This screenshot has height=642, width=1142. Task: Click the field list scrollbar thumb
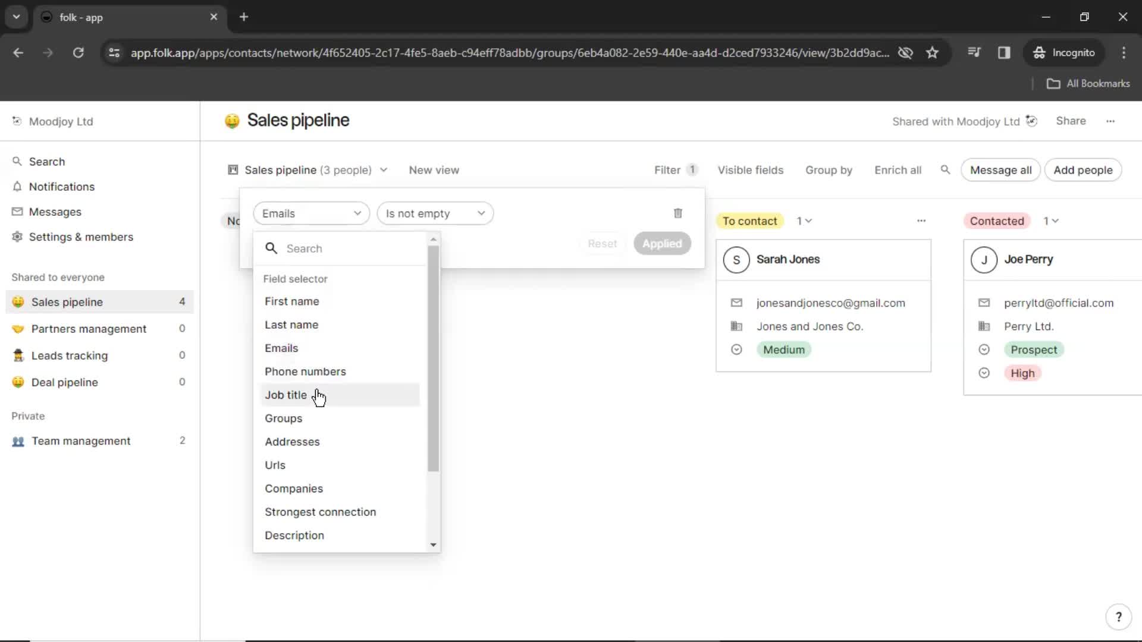click(x=433, y=358)
